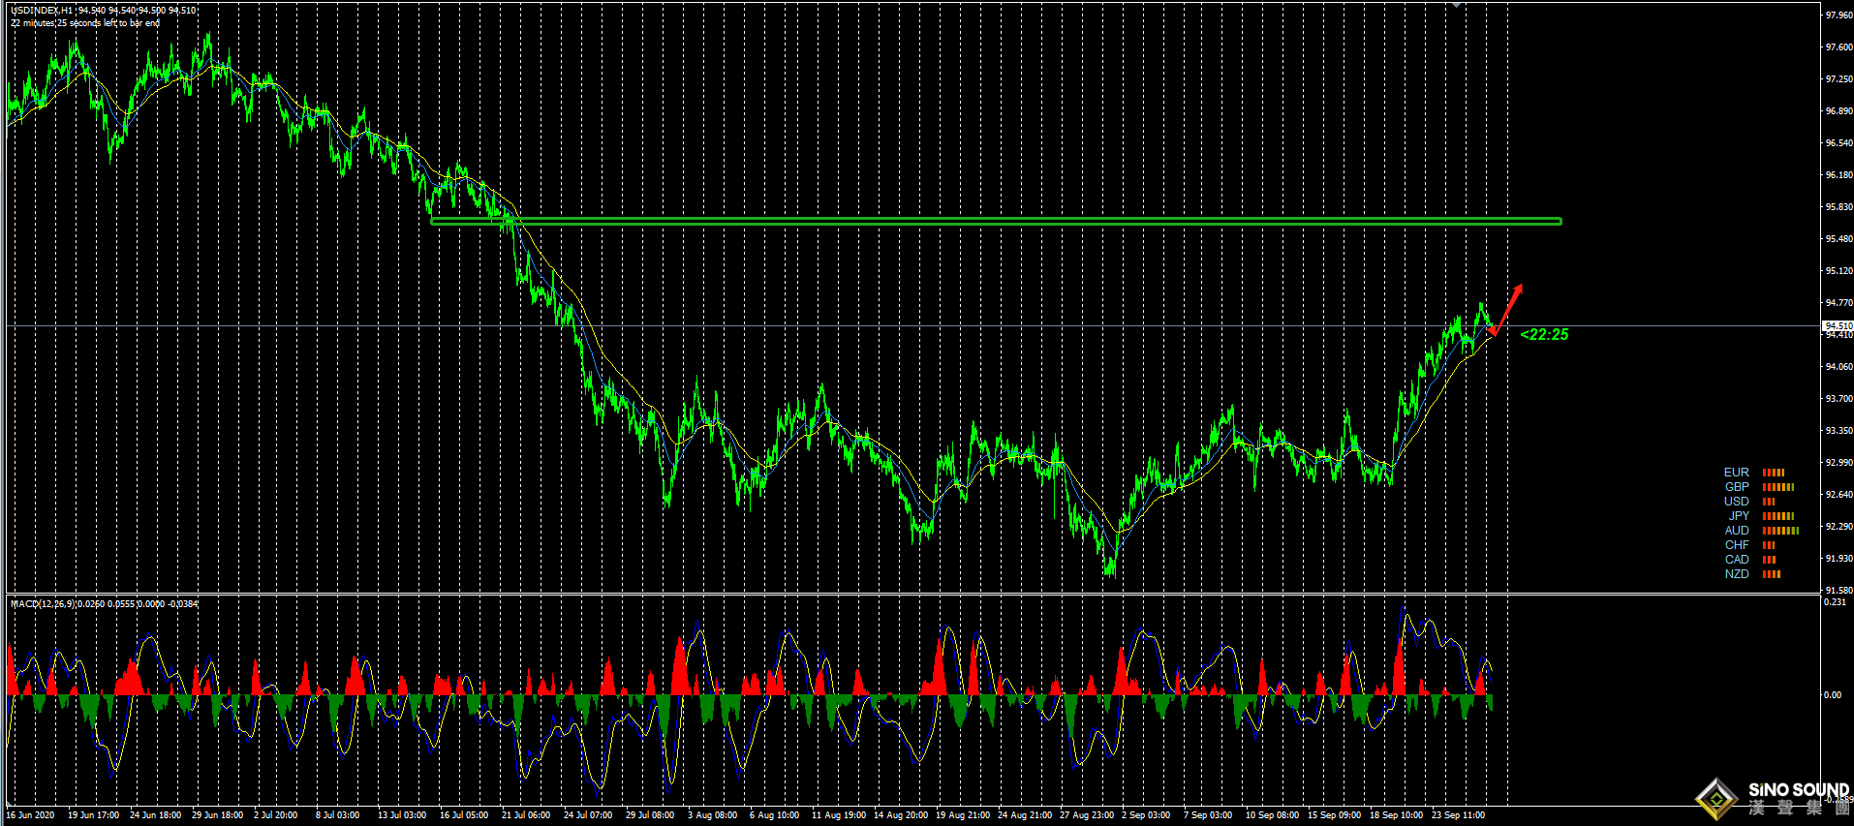
Task: Click the green <22:25 countdown label
Action: [x=1544, y=335]
